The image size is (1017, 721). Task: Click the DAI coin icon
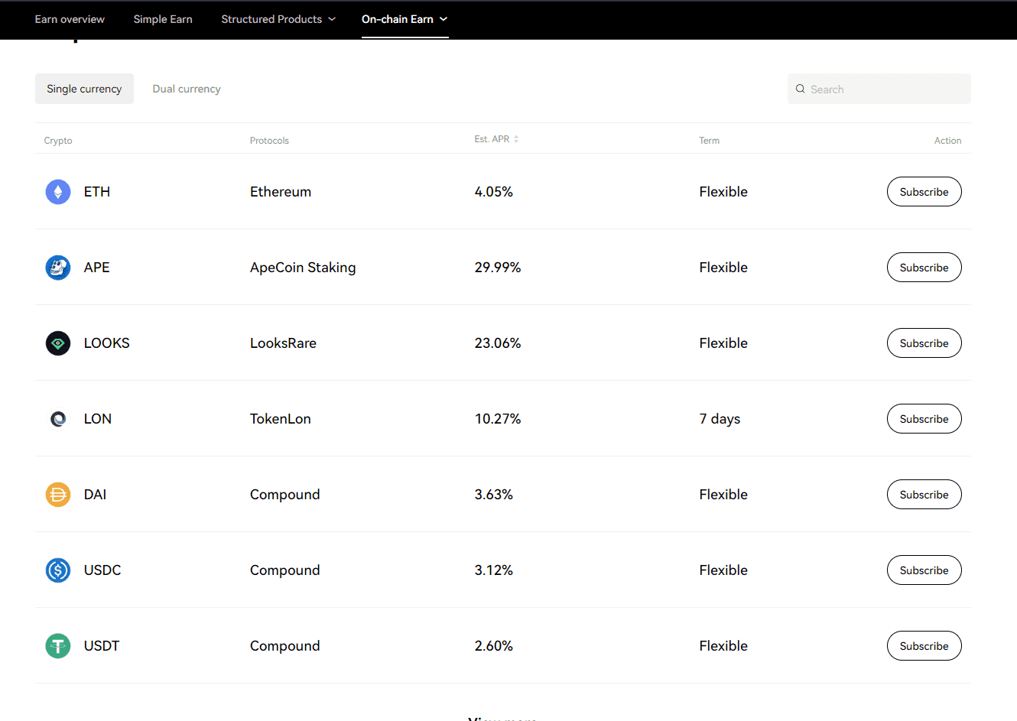[x=58, y=495]
